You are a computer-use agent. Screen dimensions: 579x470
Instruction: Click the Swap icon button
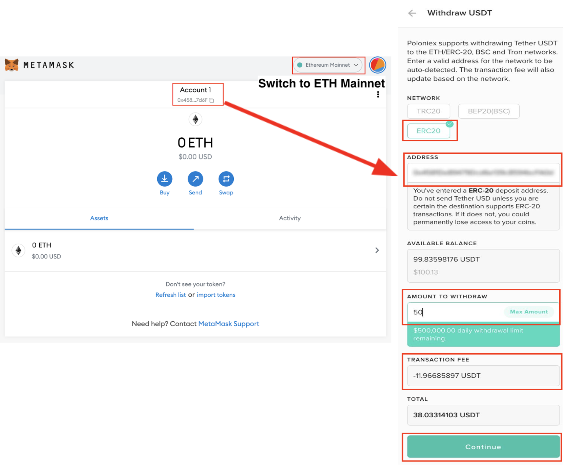coord(226,179)
